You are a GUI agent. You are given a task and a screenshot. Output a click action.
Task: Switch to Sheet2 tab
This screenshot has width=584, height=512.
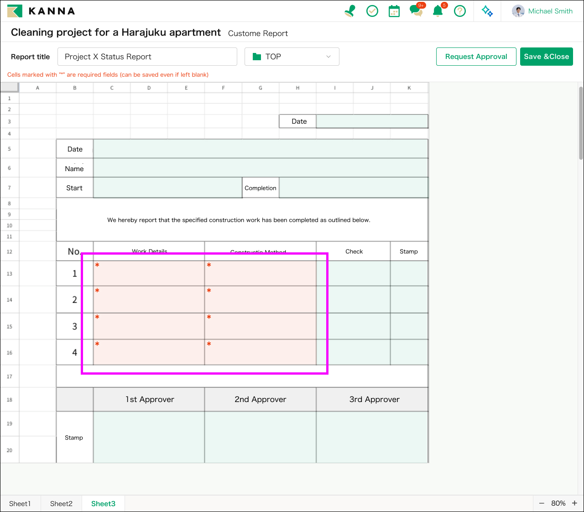pyautogui.click(x=61, y=503)
